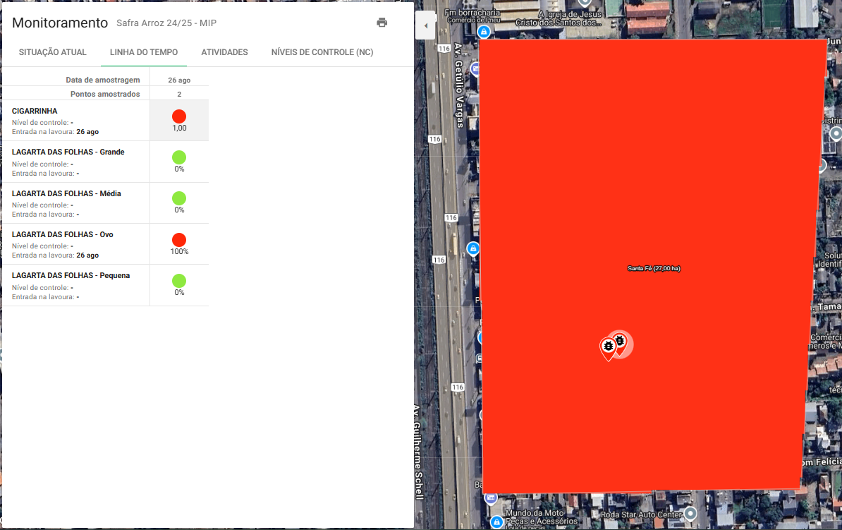This screenshot has width=842, height=530.
Task: Click green indicator for Lagarta das Folhas Pequena
Action: [x=179, y=281]
